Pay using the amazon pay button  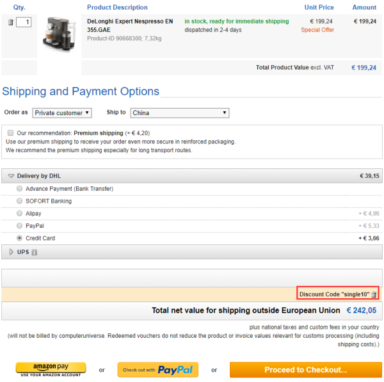point(51,370)
